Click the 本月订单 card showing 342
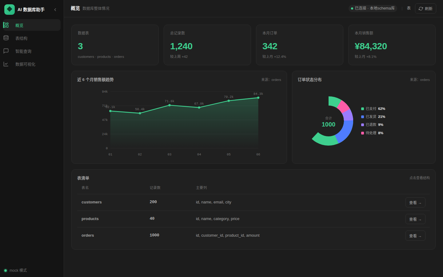The width and height of the screenshot is (443, 277). [x=300, y=45]
